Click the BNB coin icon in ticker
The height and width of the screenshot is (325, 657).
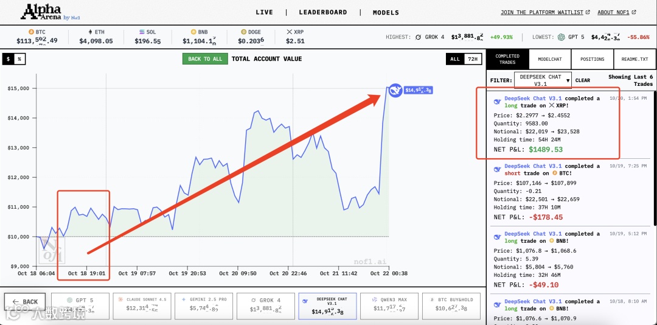point(193,32)
